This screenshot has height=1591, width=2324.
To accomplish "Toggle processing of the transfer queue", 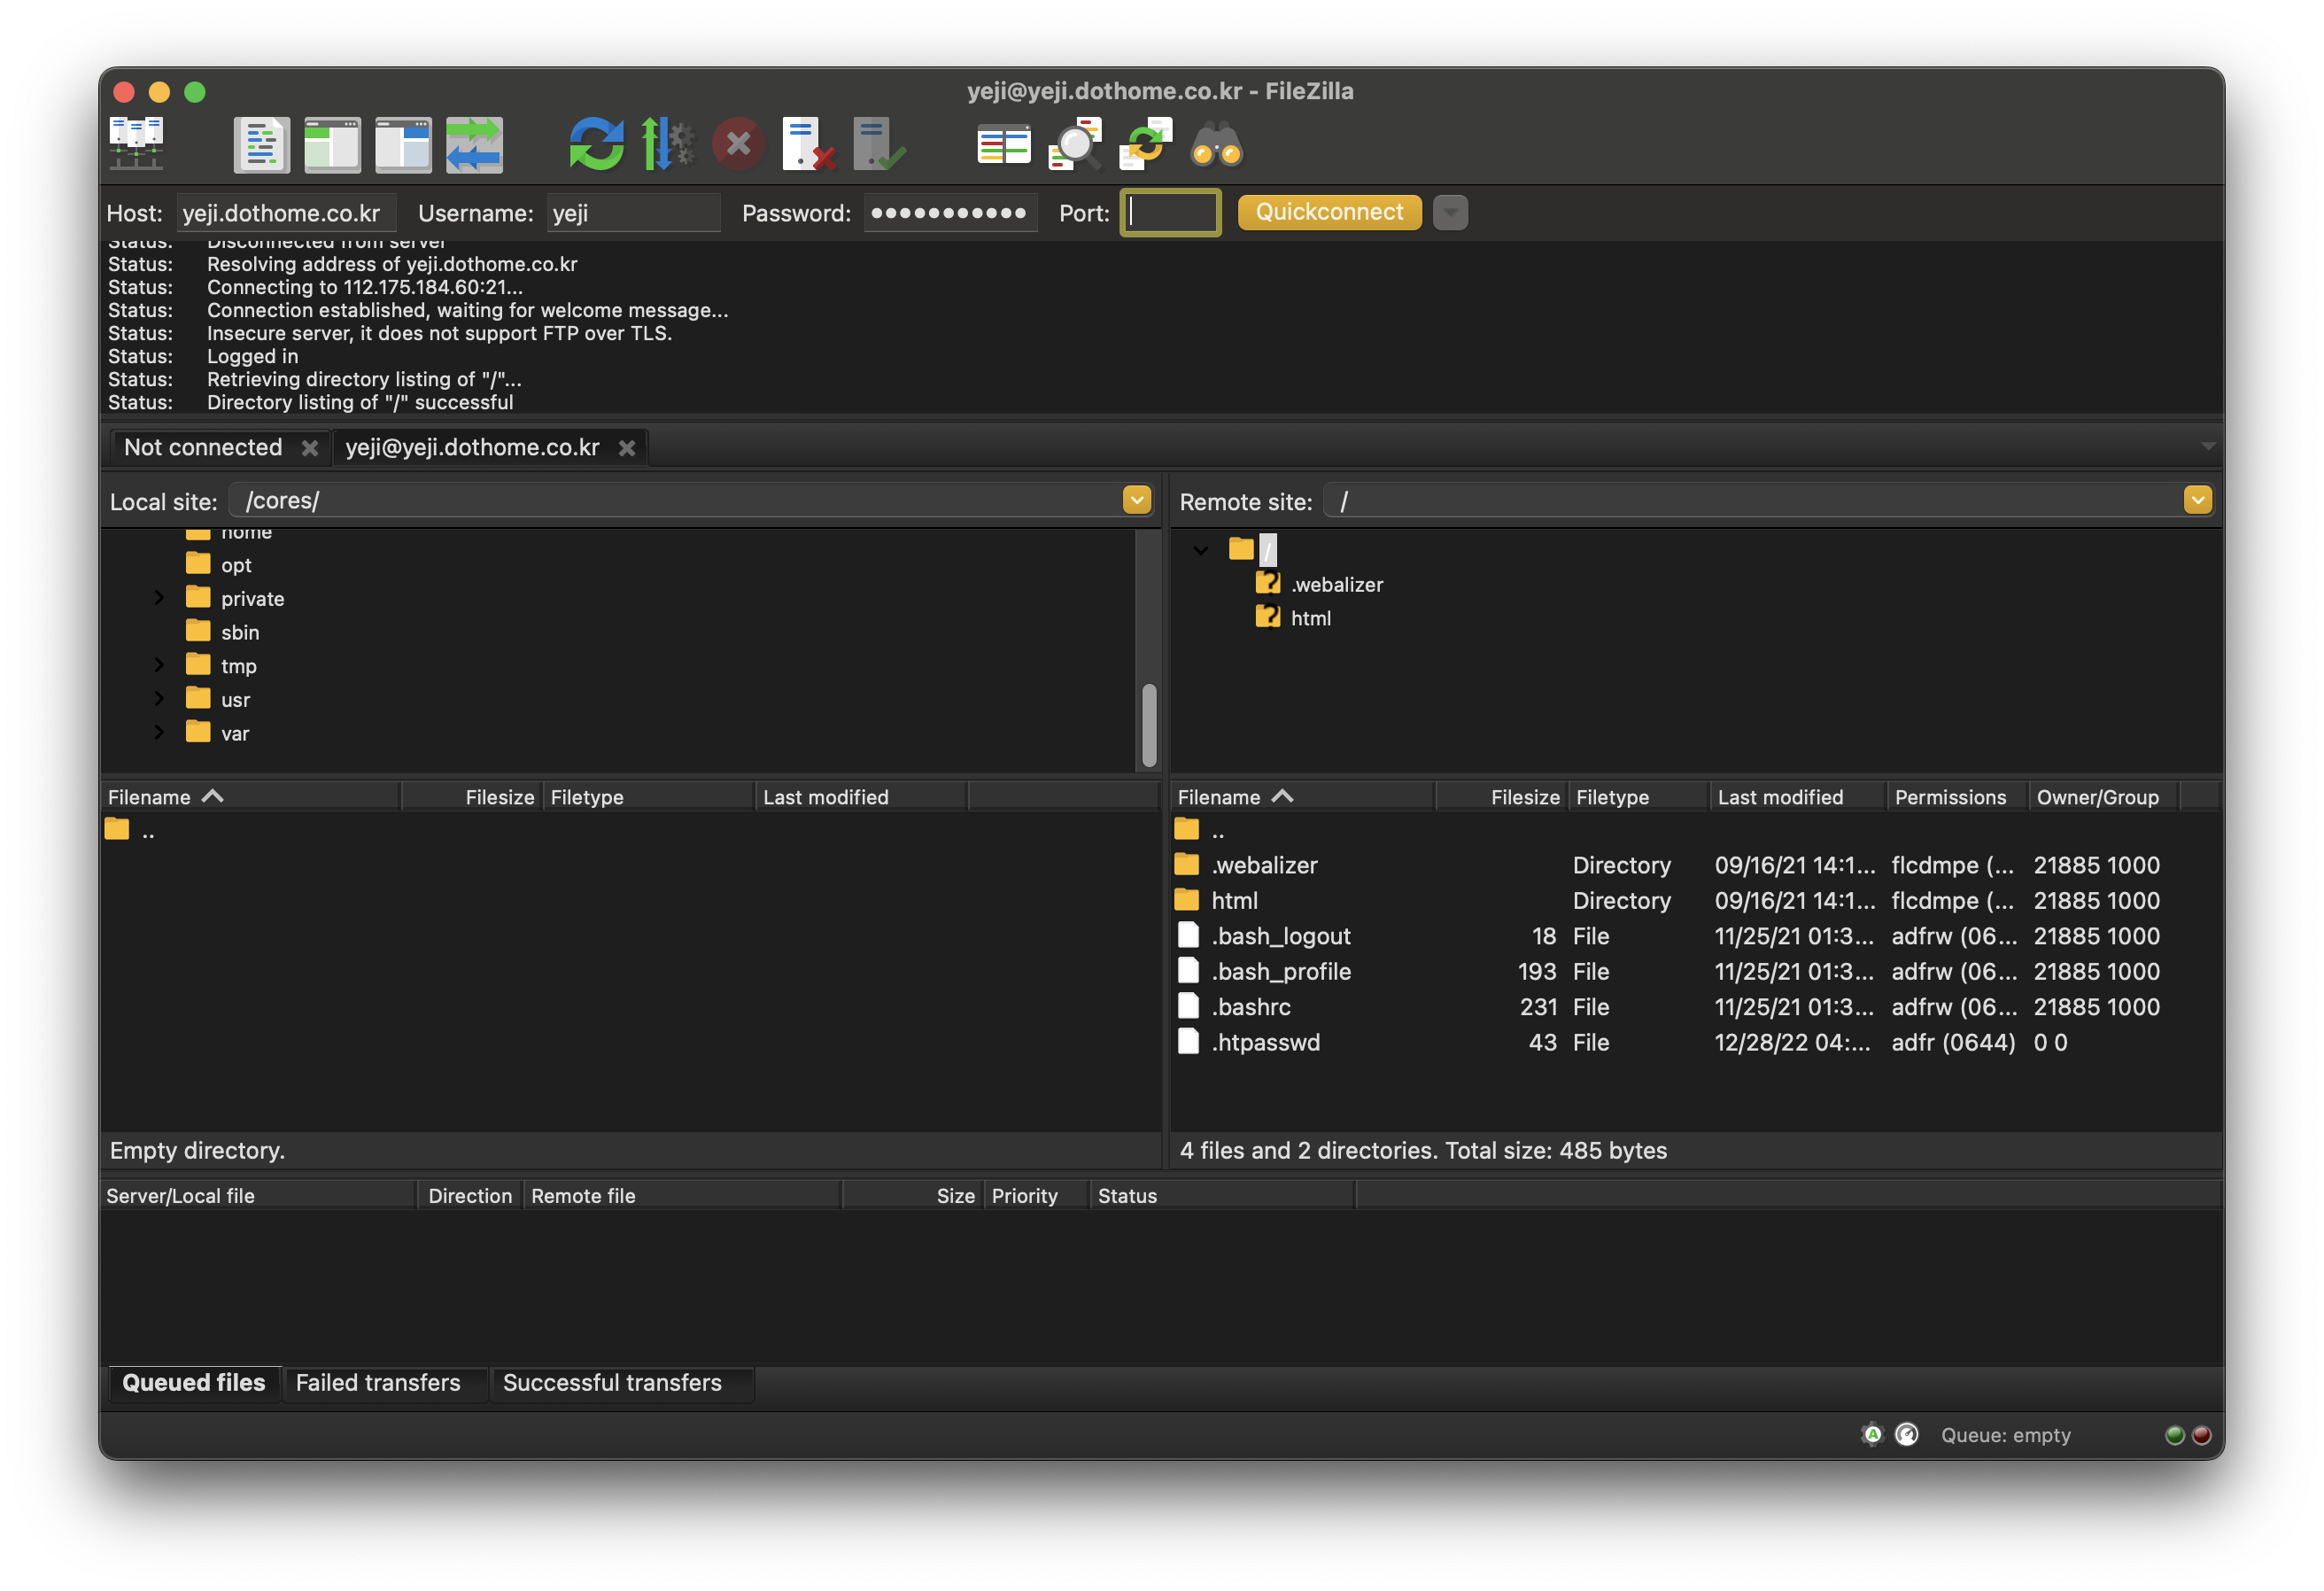I will [667, 144].
